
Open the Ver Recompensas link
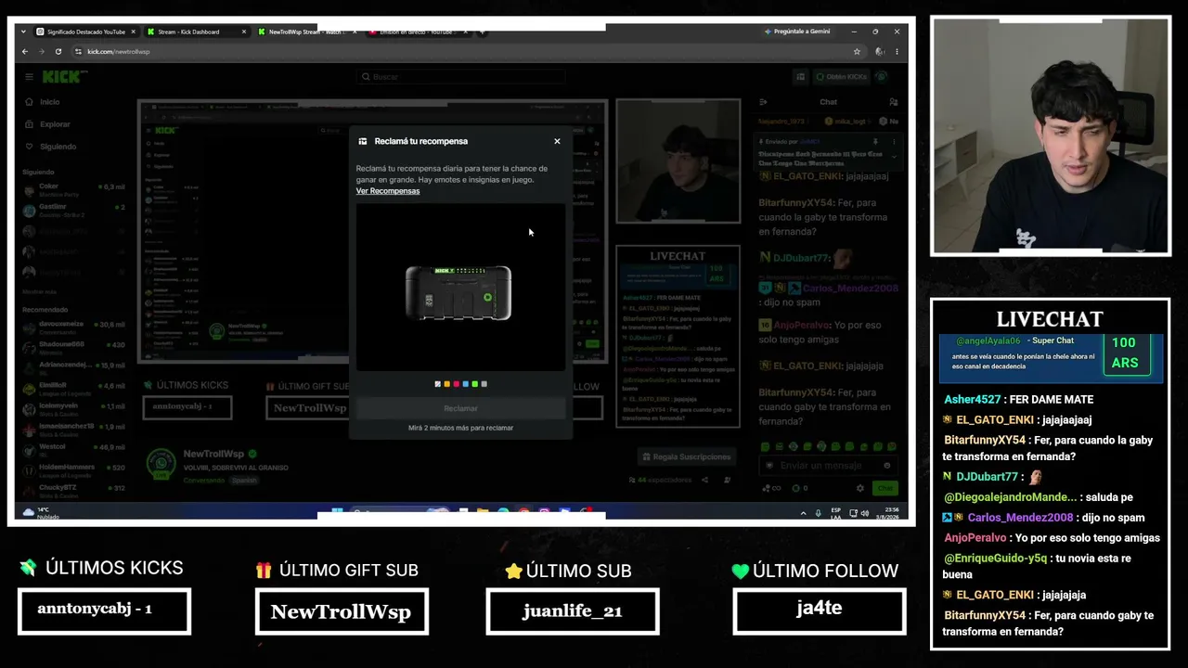(x=388, y=191)
